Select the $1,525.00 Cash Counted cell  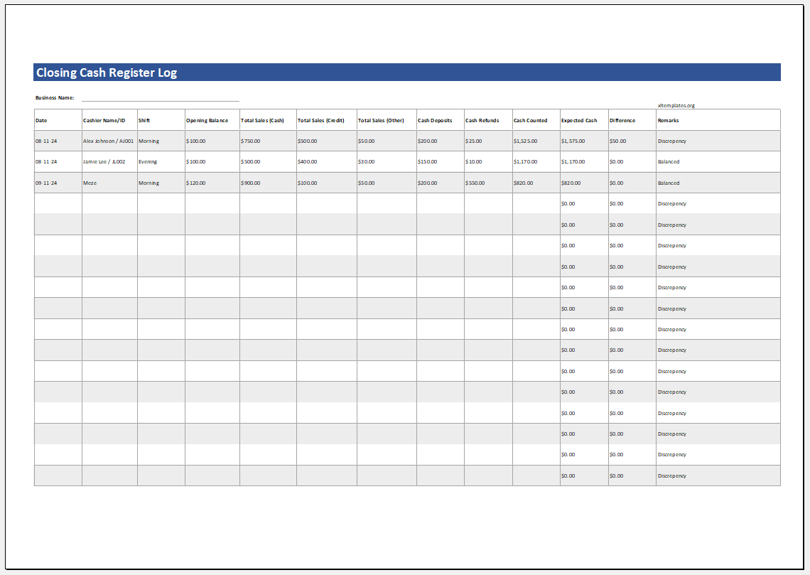[x=525, y=141]
